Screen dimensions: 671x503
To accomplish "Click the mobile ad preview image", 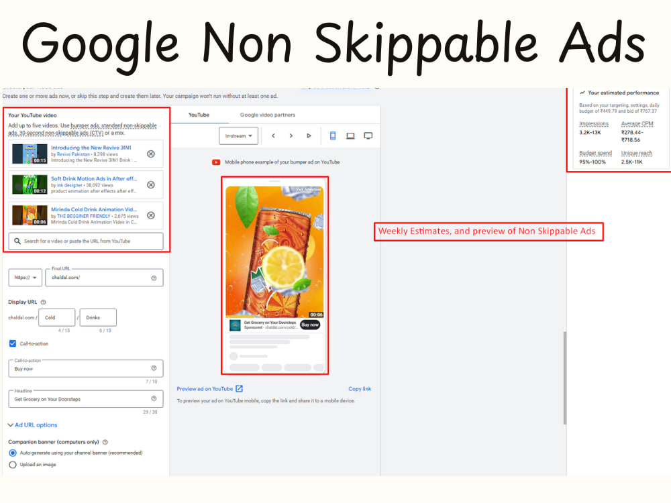I will tap(274, 252).
